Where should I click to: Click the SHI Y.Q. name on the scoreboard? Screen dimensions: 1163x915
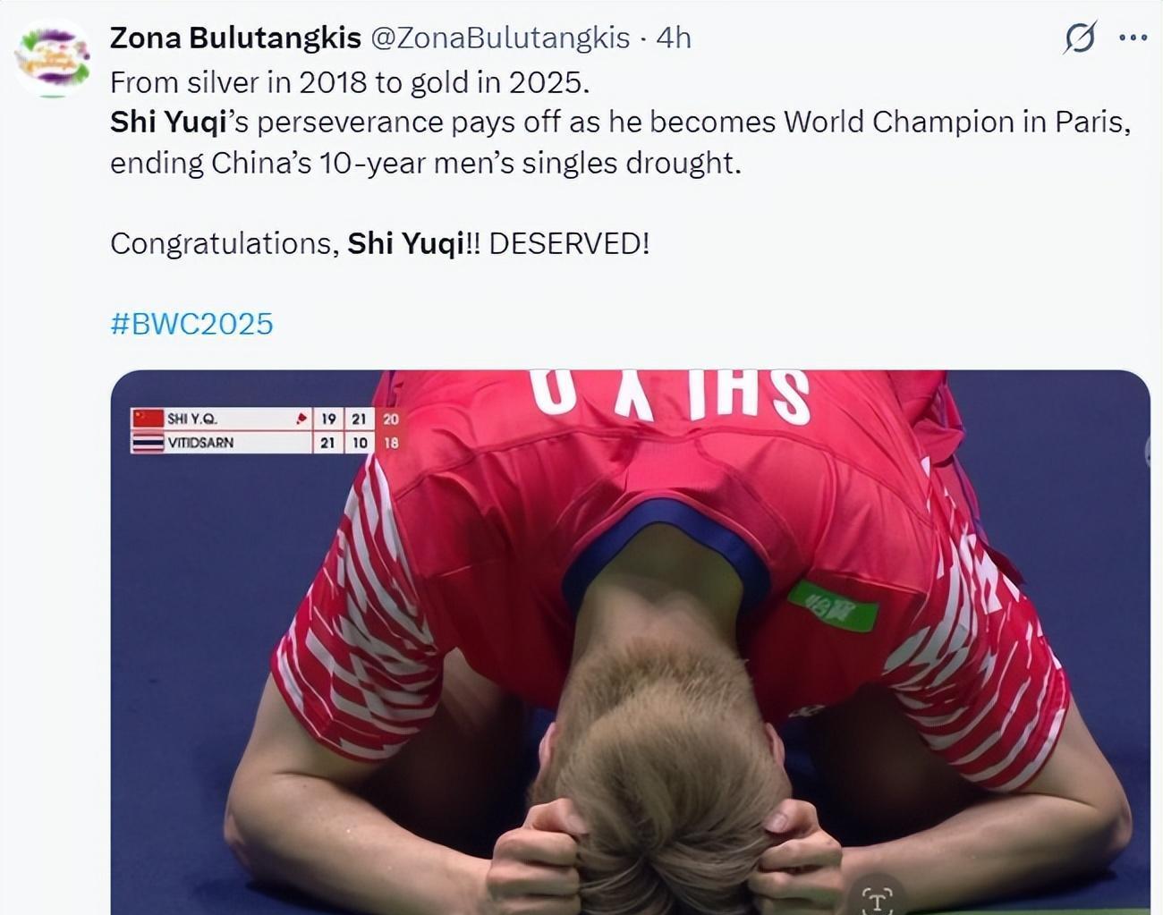[x=191, y=419]
